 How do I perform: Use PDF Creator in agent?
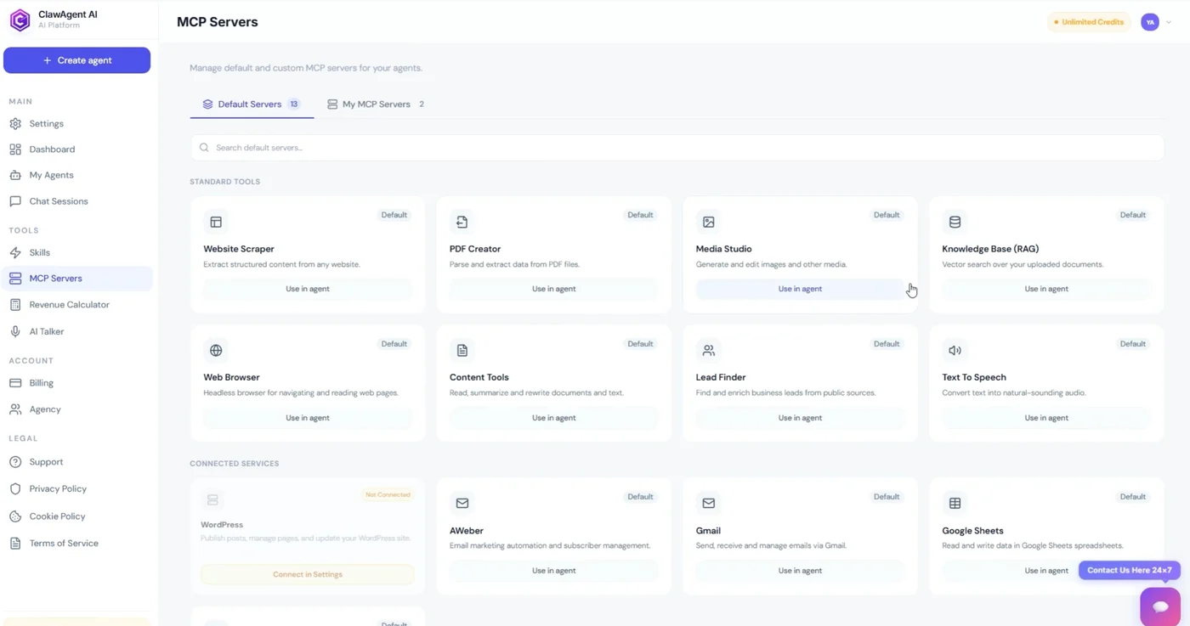(553, 289)
